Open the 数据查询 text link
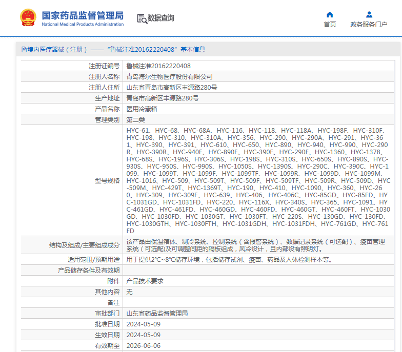402x352 pixels. (x=161, y=18)
